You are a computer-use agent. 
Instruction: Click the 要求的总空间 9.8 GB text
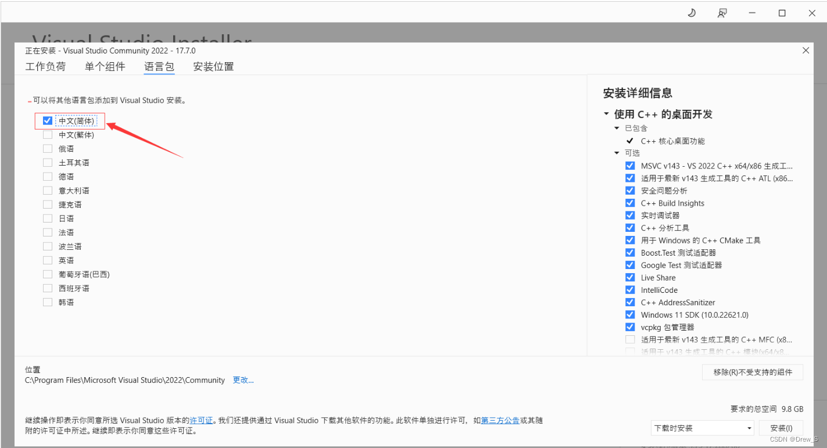(x=767, y=409)
